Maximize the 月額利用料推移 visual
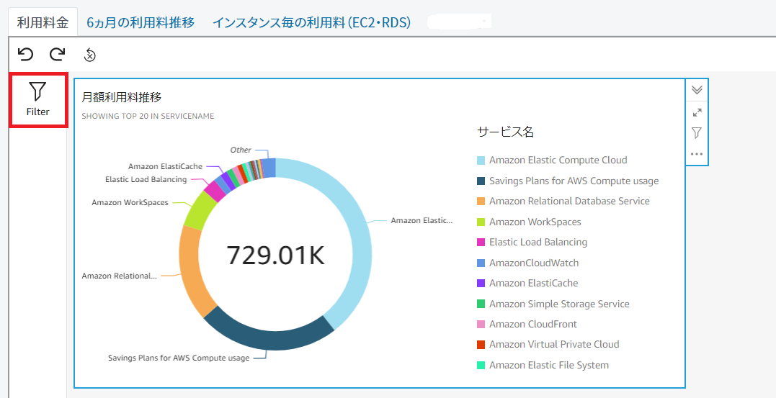 pos(697,113)
